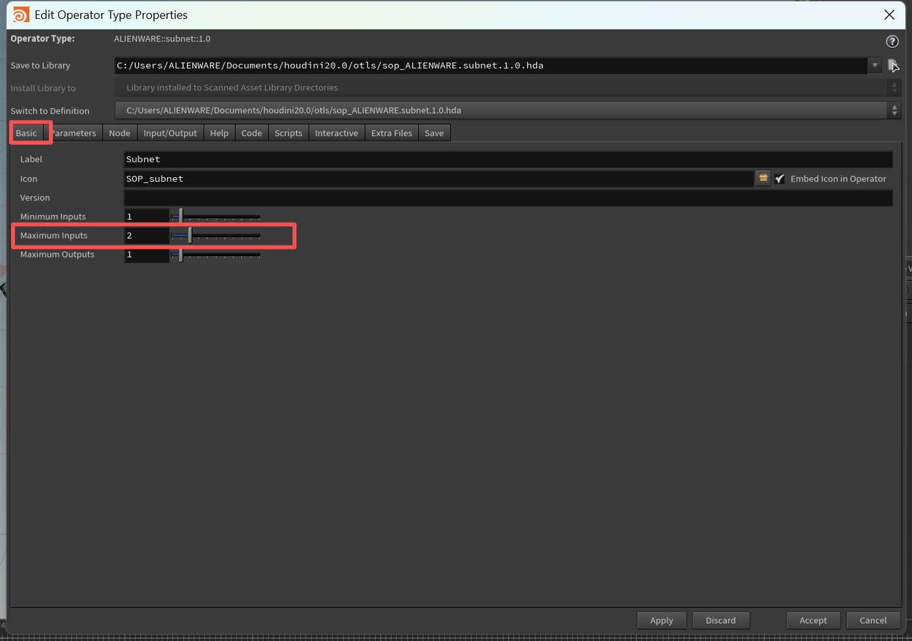912x641 pixels.
Task: Switch to the Basic tab
Action: click(x=26, y=133)
